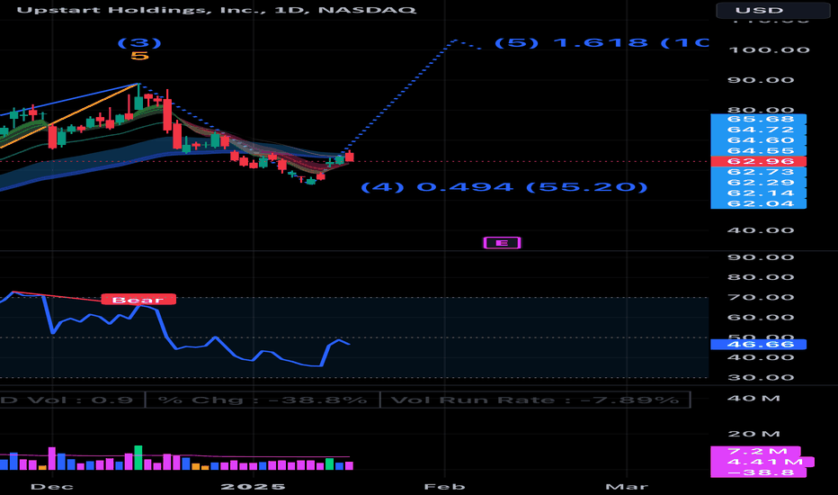The image size is (838, 495).
Task: Click the 62.73 price scale label
Action: tap(758, 172)
